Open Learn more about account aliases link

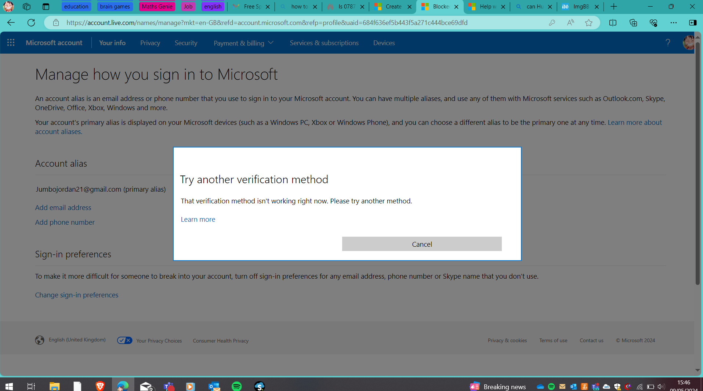click(635, 122)
